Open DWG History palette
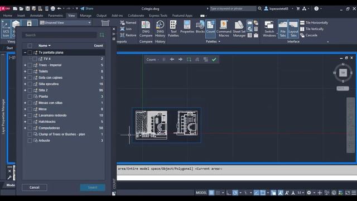Viewport: 357px width, 201px height. coord(160,29)
